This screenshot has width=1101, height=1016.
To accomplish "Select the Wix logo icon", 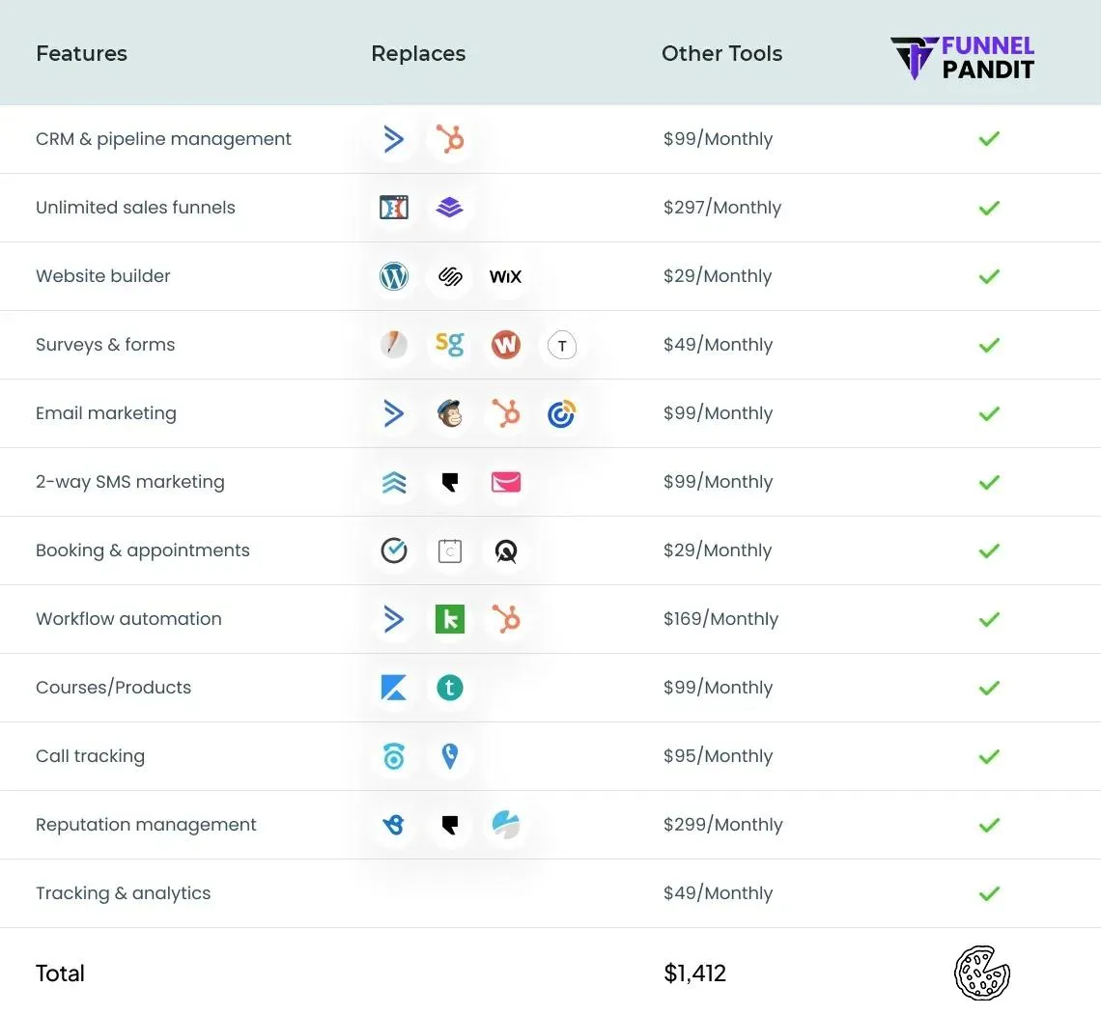I will point(505,276).
